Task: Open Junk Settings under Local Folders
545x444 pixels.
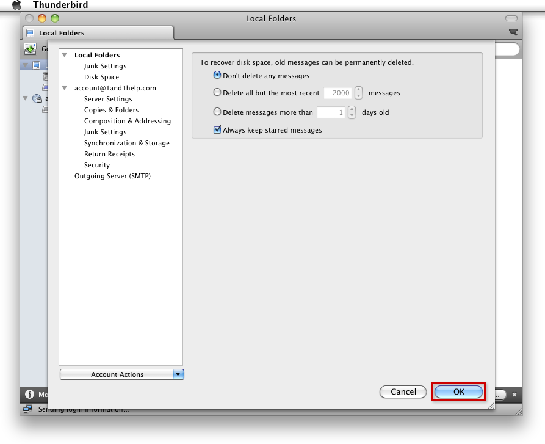Action: [105, 66]
